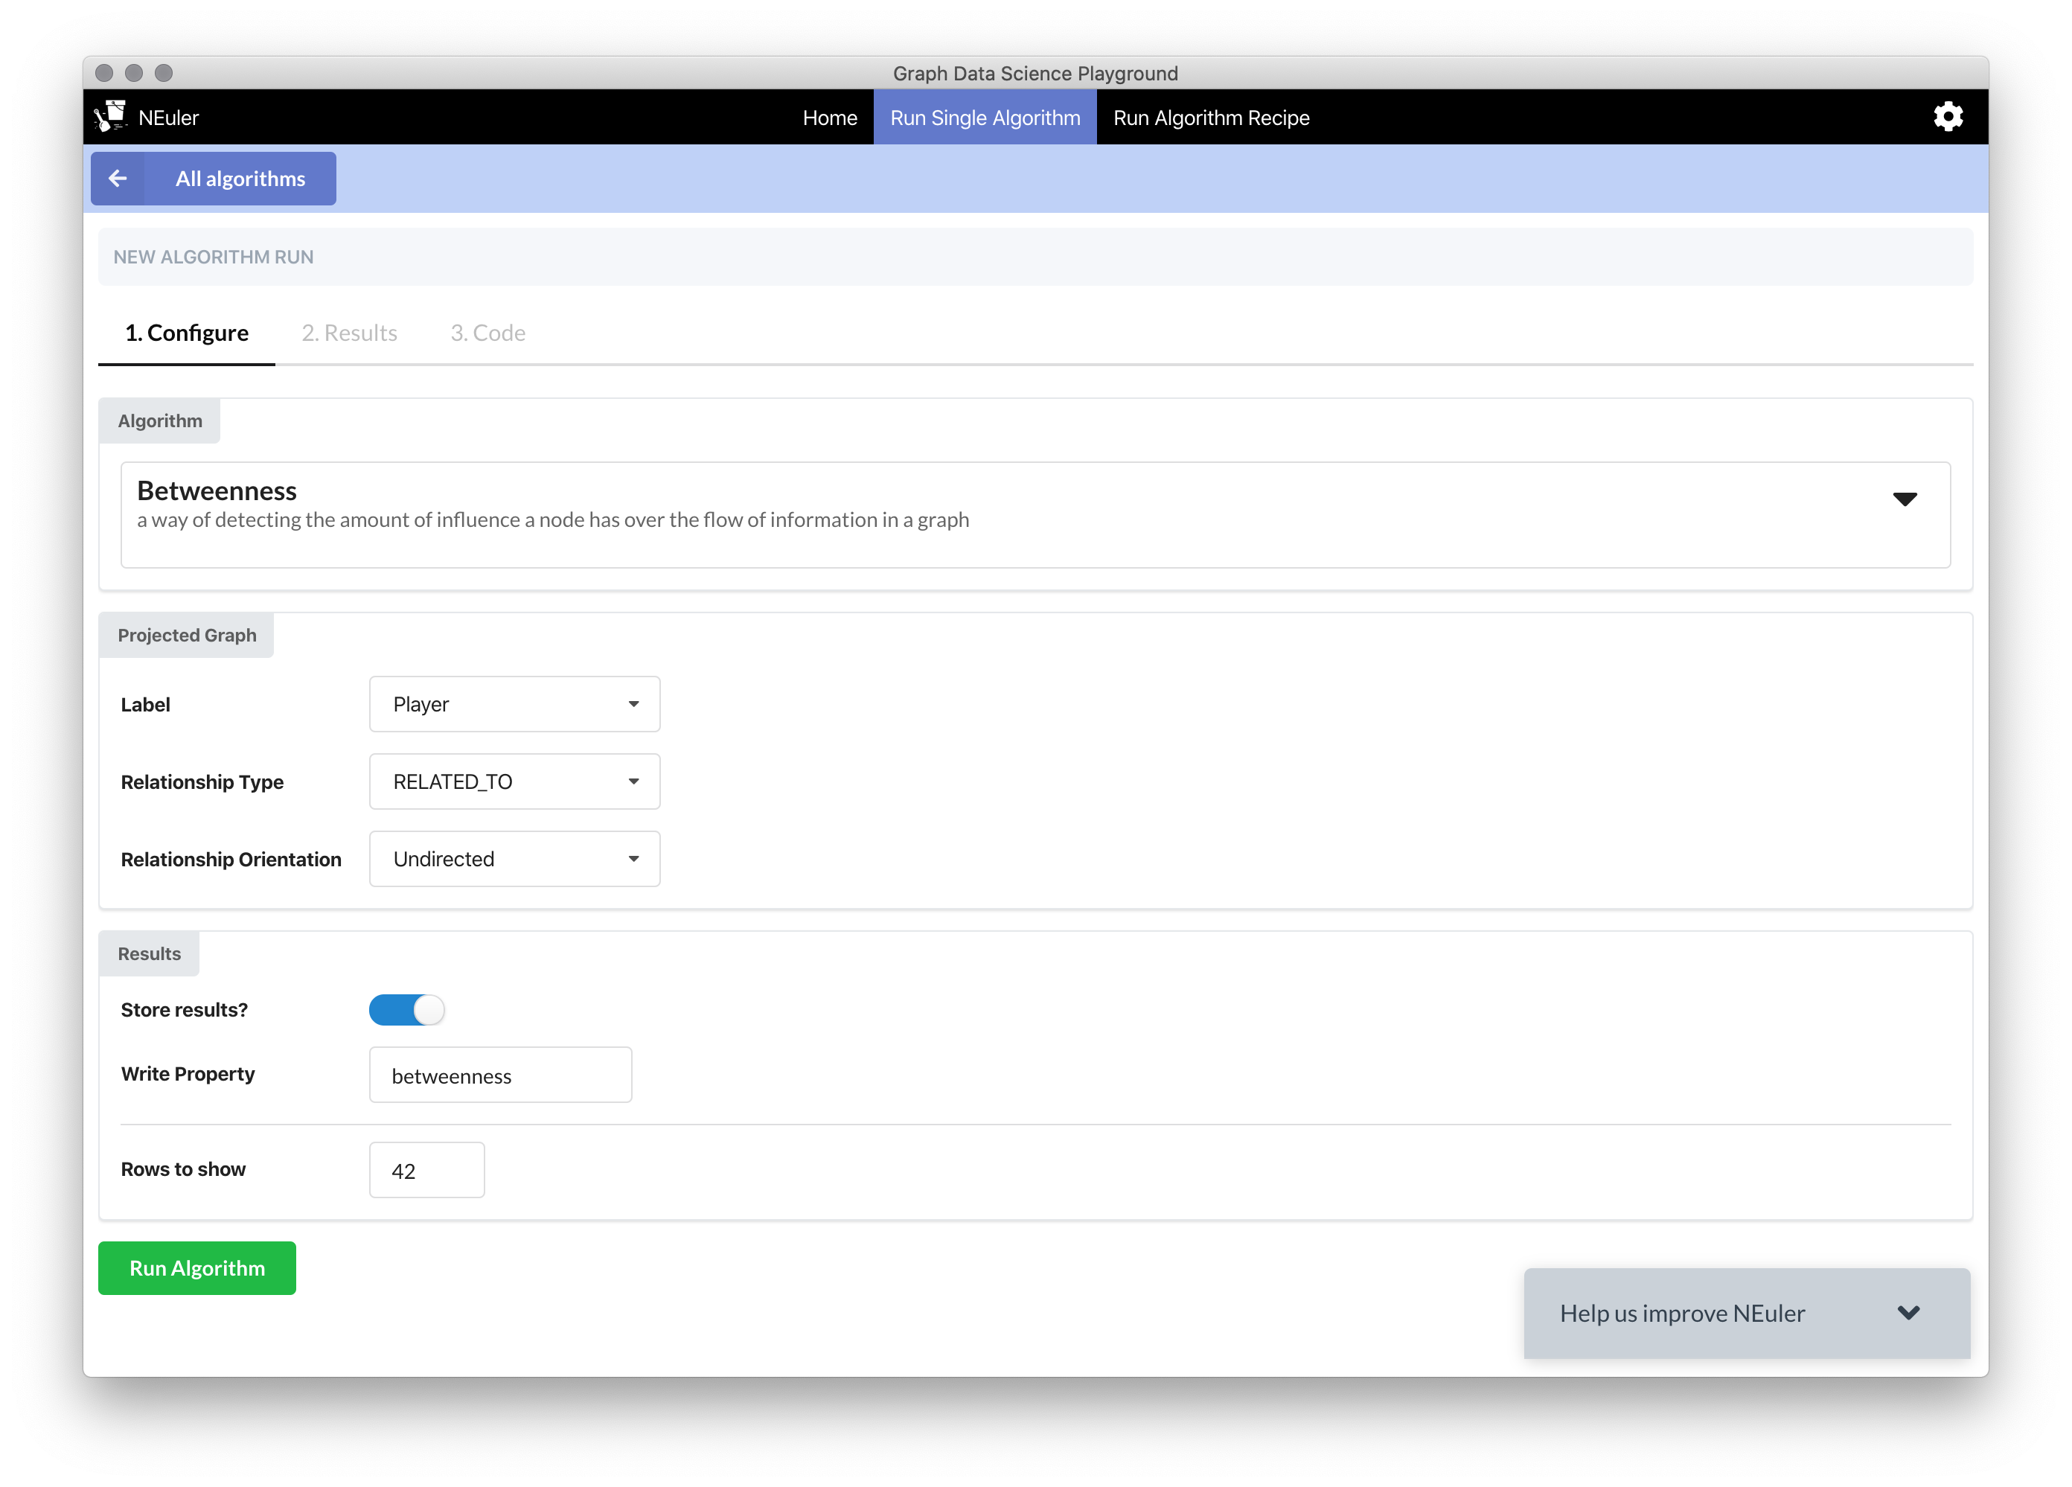
Task: Switch to the 2. Results tab
Action: point(349,333)
